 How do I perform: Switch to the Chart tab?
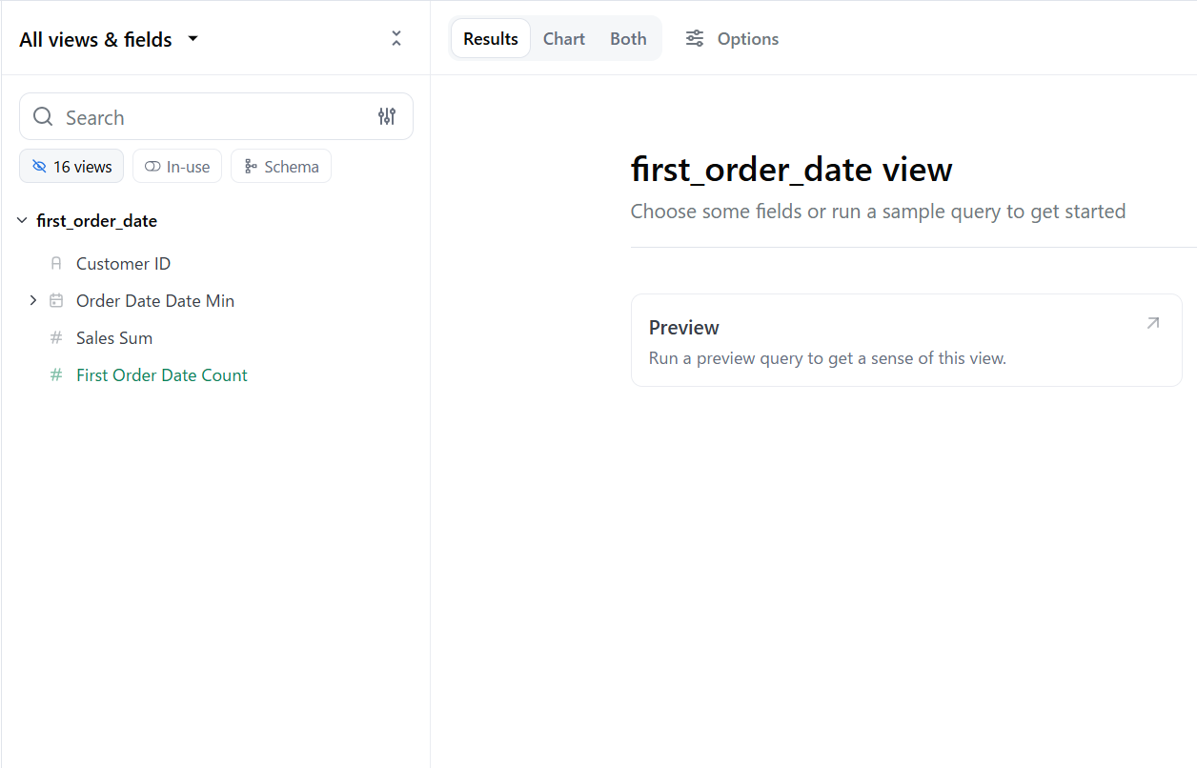pos(563,38)
